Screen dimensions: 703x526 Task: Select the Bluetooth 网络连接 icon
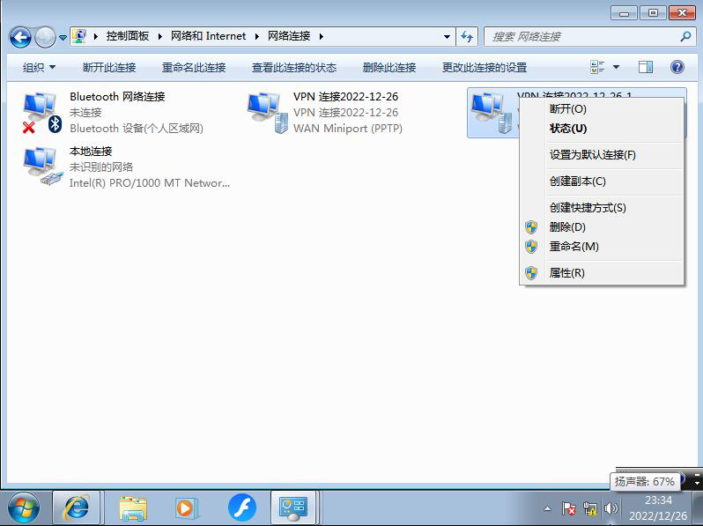(x=42, y=113)
